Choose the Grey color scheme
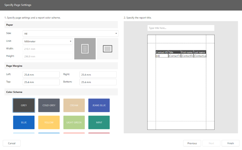Image resolution: width=242 pixels, height=150 pixels. (24, 105)
